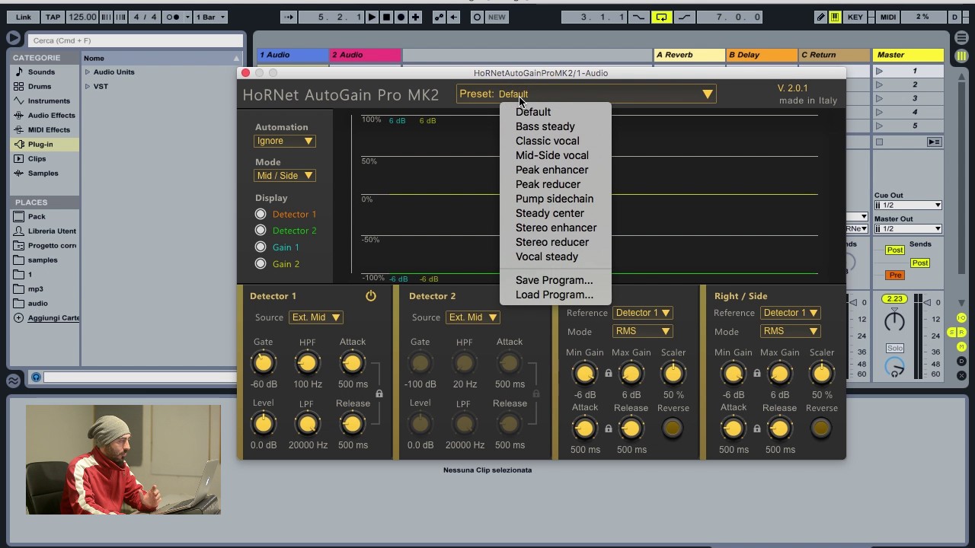
Task: Select Audio Effects category
Action: pyautogui.click(x=51, y=115)
